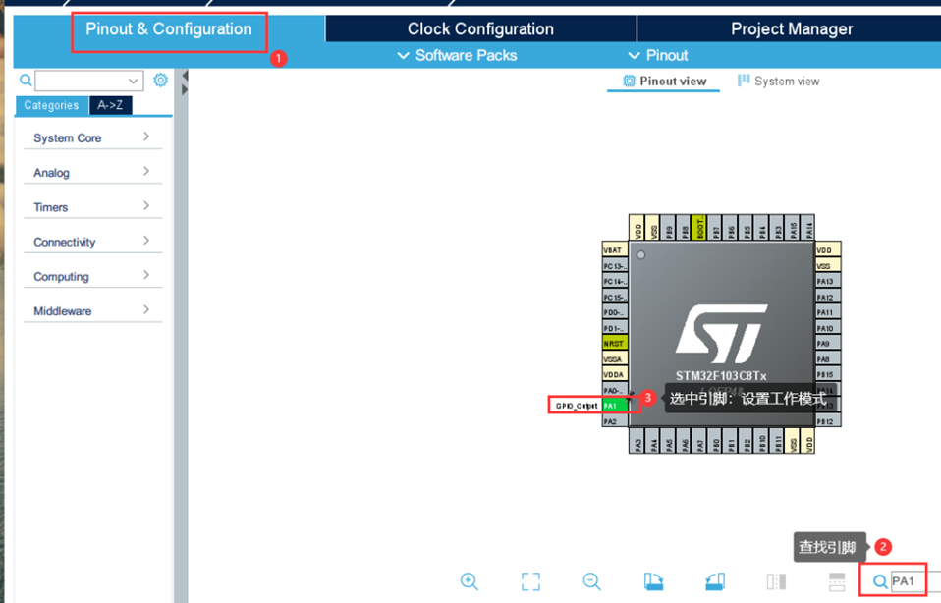
Task: Click the GPIO_Output label beside PA1
Action: [x=576, y=406]
